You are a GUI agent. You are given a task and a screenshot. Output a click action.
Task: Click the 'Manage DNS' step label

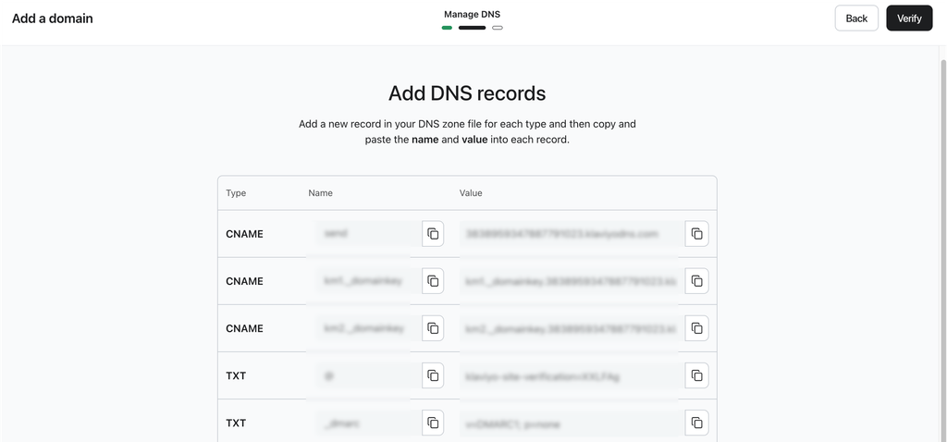[x=473, y=14]
